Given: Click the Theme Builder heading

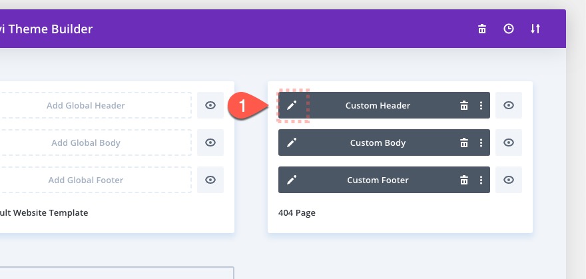Looking at the screenshot, I should pos(47,29).
